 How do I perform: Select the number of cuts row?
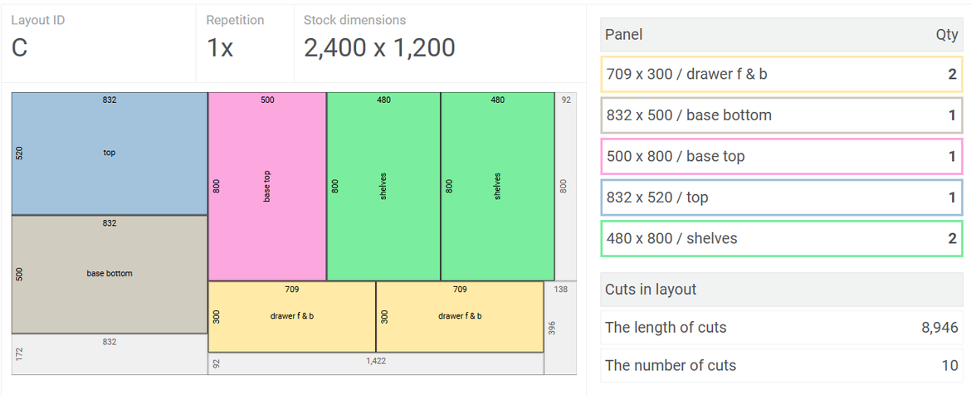tap(780, 365)
